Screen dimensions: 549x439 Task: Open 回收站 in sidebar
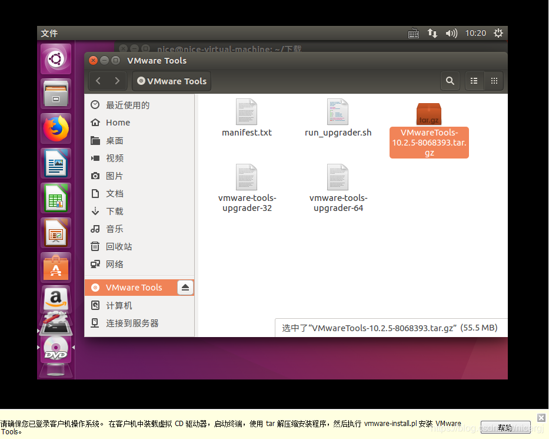(x=139, y=246)
